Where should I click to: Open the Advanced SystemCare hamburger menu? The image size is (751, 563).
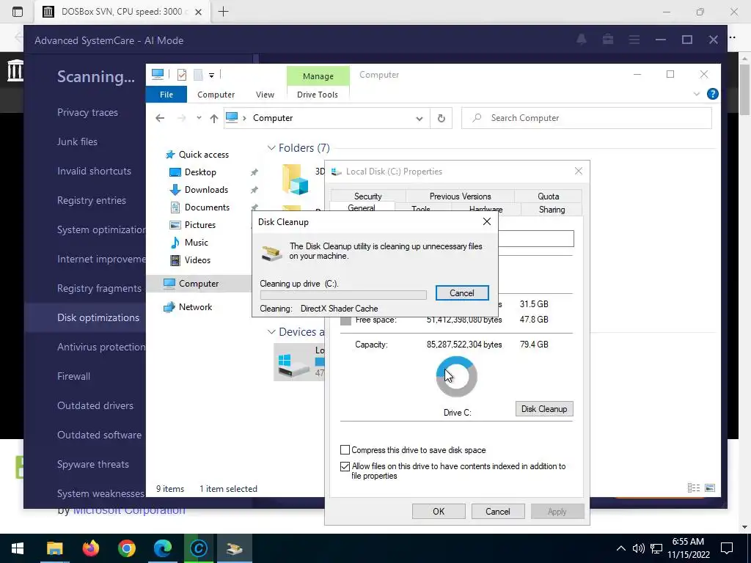[634, 40]
